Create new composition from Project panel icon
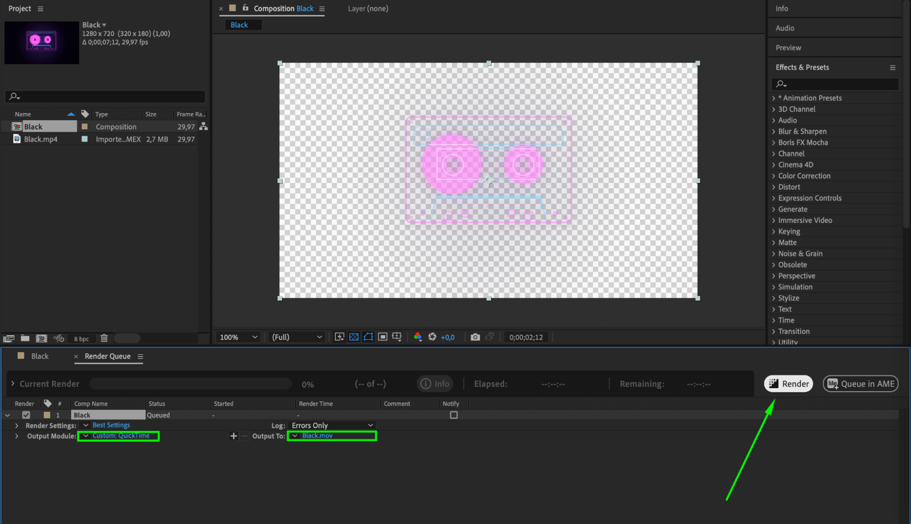The width and height of the screenshot is (911, 524). coord(41,338)
